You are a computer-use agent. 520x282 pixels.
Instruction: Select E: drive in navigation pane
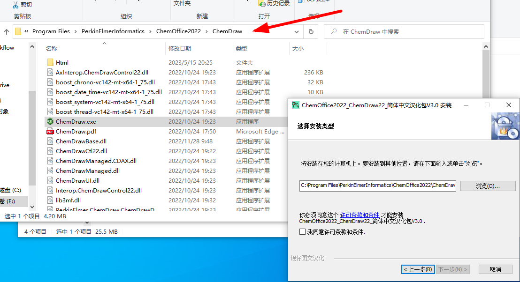[x=14, y=201]
